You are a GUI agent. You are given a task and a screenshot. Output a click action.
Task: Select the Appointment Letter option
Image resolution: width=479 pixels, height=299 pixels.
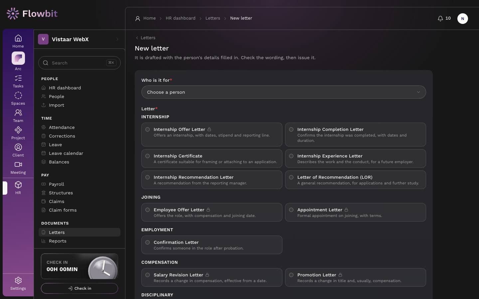pos(356,212)
